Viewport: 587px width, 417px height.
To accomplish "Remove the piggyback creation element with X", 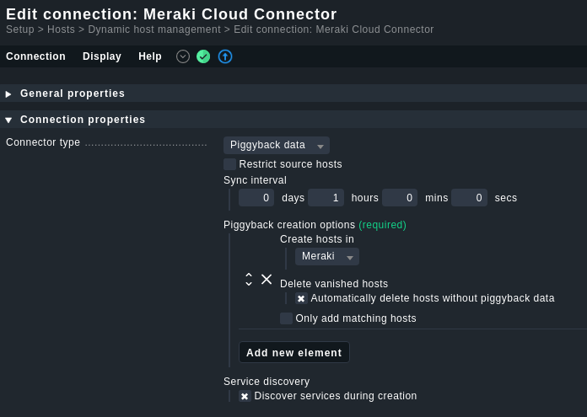I will (x=267, y=279).
